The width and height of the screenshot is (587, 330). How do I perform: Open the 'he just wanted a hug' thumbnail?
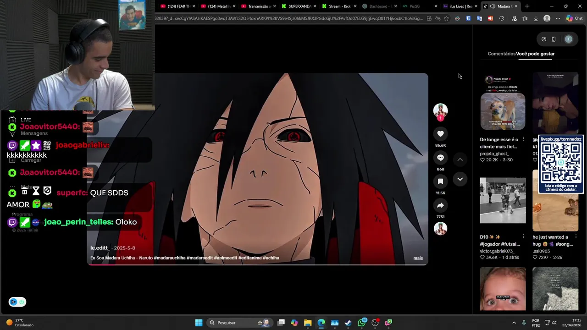tap(555, 200)
